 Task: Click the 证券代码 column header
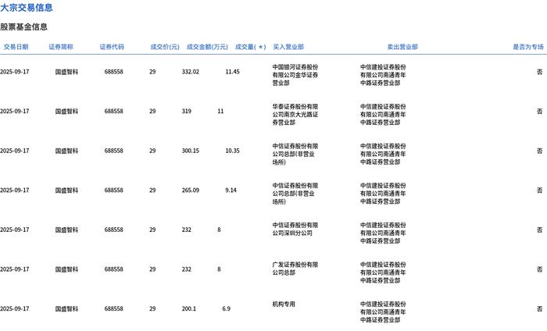(112, 47)
